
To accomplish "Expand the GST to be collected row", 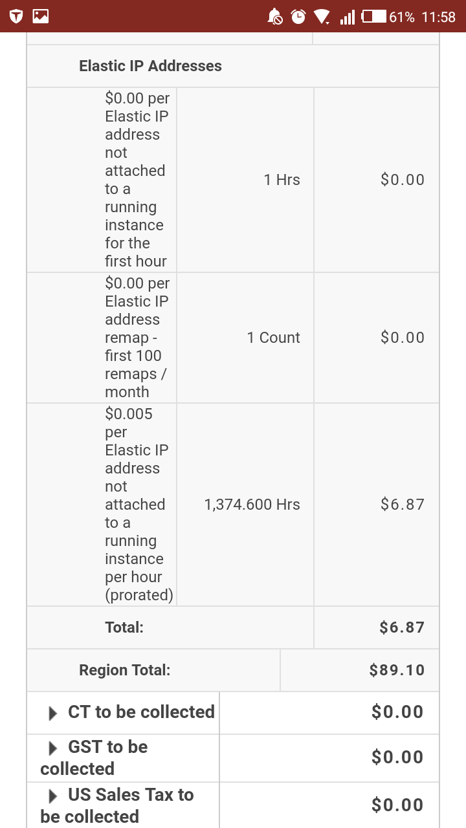I will [53, 748].
